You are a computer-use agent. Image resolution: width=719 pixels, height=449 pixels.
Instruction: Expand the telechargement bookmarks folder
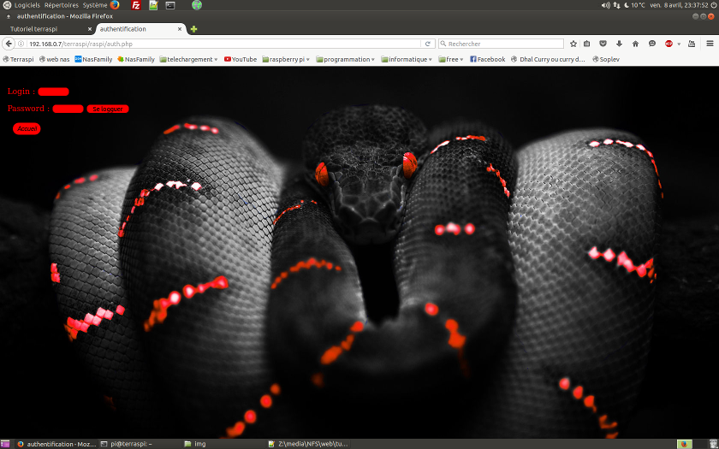188,60
